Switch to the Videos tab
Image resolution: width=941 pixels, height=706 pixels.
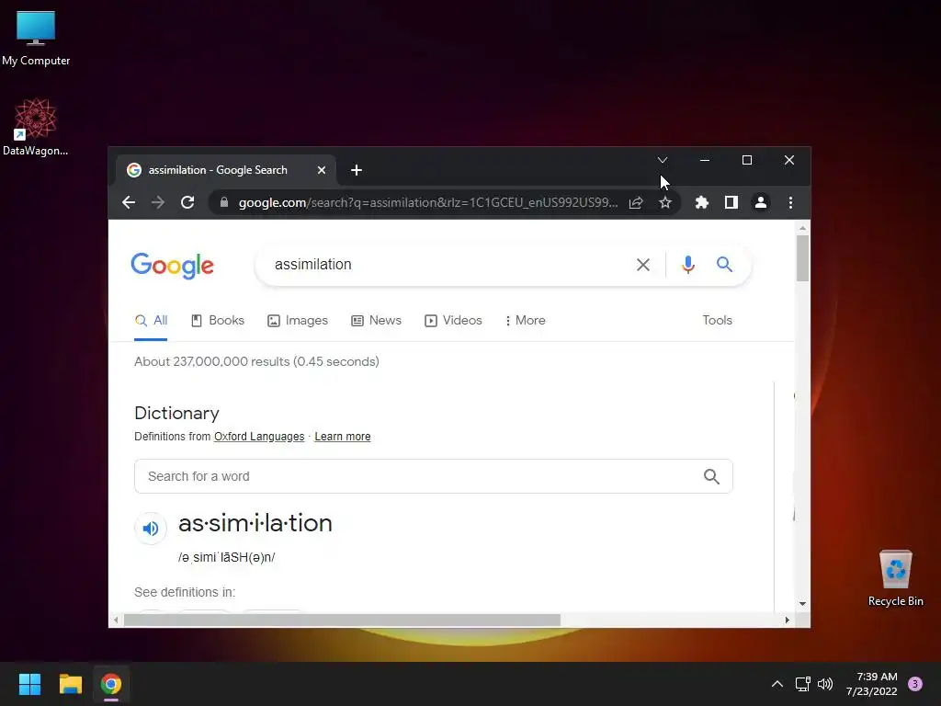tap(453, 321)
